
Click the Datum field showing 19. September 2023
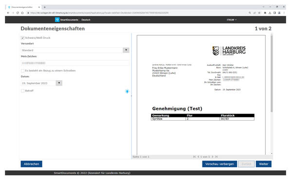[x=38, y=83]
